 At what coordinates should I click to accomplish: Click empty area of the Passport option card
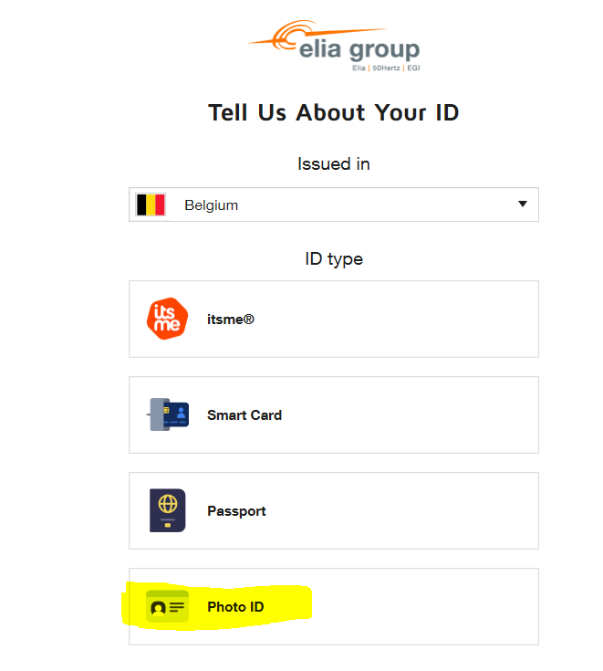coord(402,510)
